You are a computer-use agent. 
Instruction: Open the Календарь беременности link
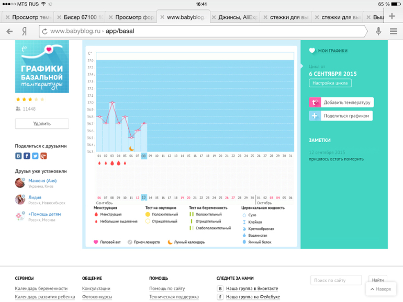(41, 288)
